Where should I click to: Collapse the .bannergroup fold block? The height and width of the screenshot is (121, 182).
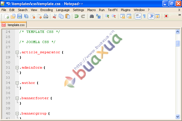17,113
